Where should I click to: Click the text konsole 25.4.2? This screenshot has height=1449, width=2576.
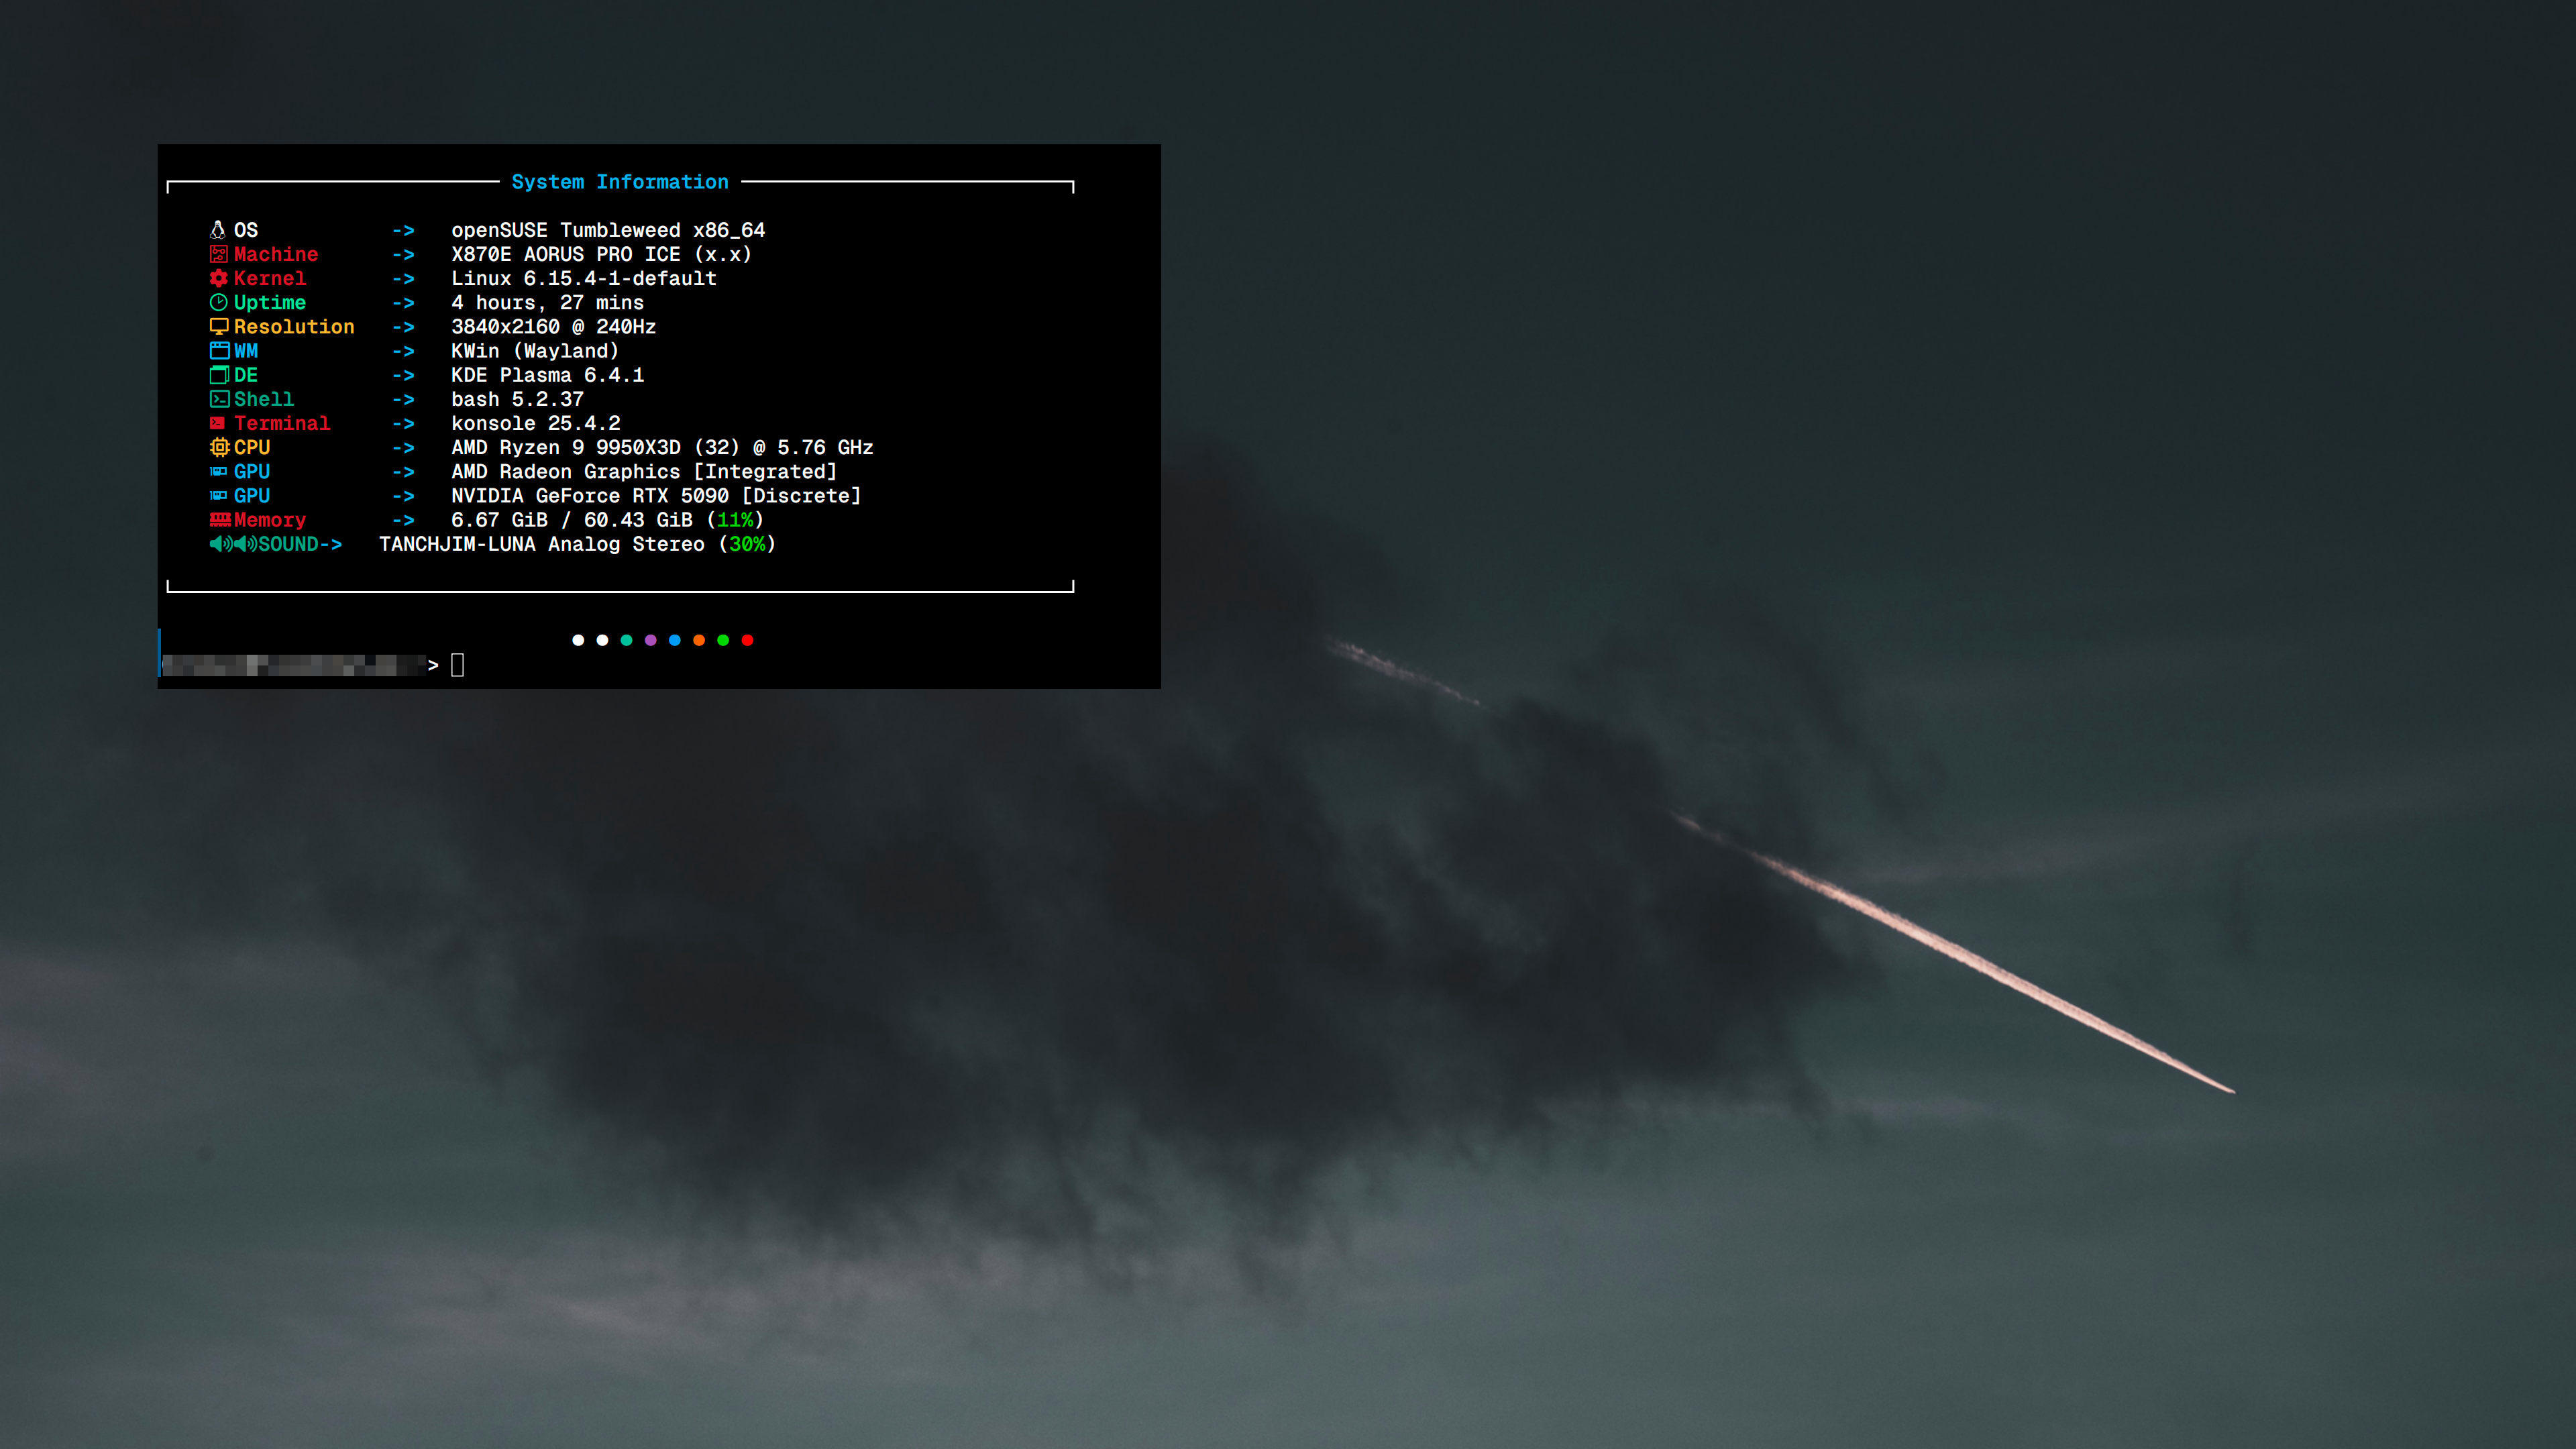(x=536, y=423)
